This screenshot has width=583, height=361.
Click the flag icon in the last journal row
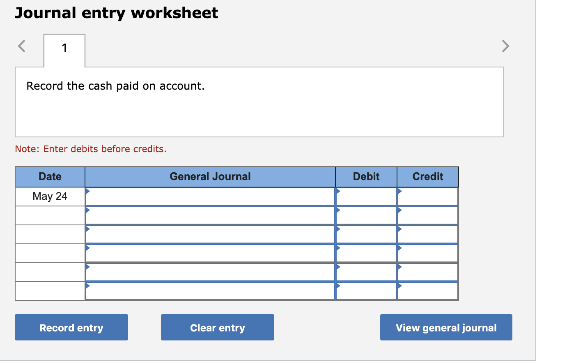coord(88,286)
